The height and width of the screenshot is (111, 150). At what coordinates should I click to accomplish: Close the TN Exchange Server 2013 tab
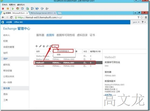(55, 13)
